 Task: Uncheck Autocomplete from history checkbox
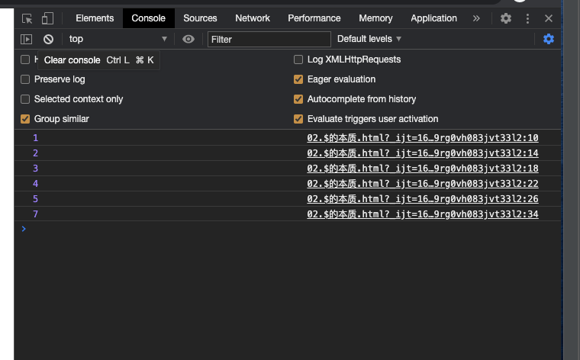coord(298,99)
